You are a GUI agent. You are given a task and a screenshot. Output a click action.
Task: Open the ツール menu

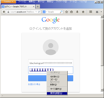pos(73,2)
